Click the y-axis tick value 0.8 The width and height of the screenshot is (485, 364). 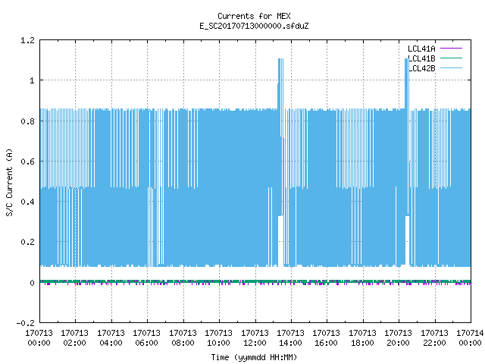tap(27, 121)
